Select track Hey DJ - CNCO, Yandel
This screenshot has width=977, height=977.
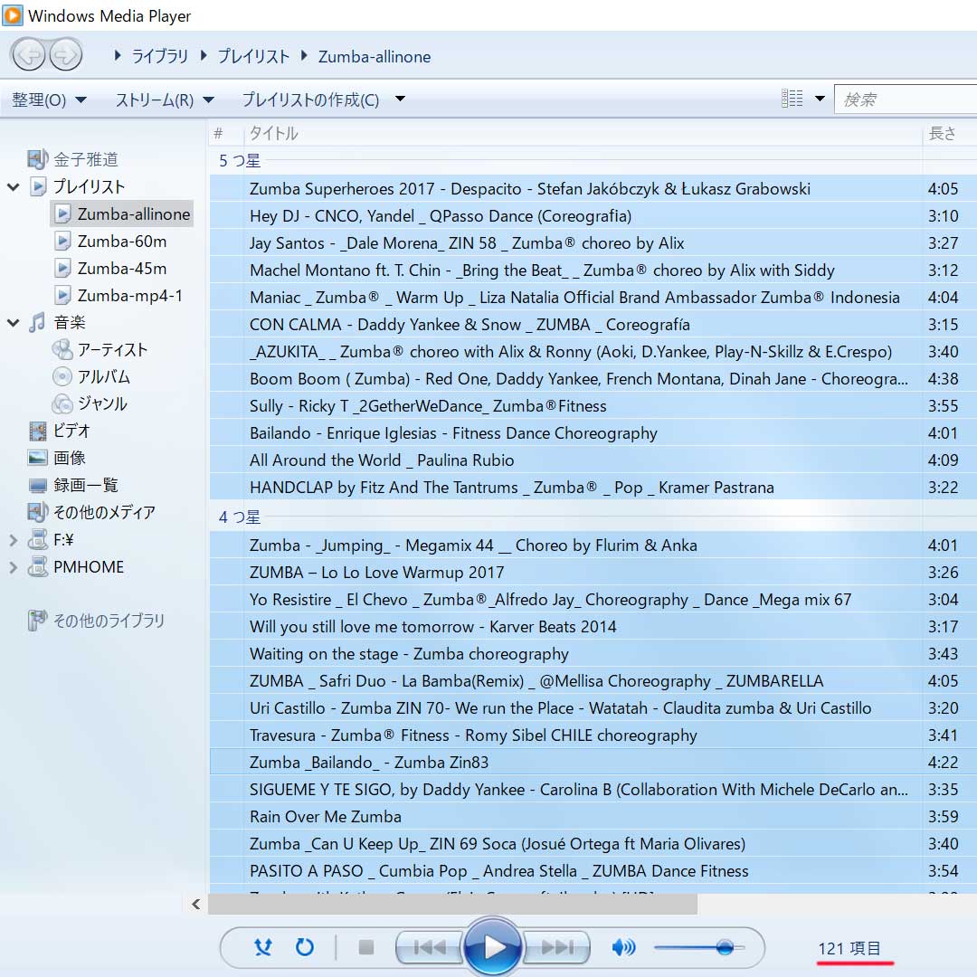coord(593,215)
